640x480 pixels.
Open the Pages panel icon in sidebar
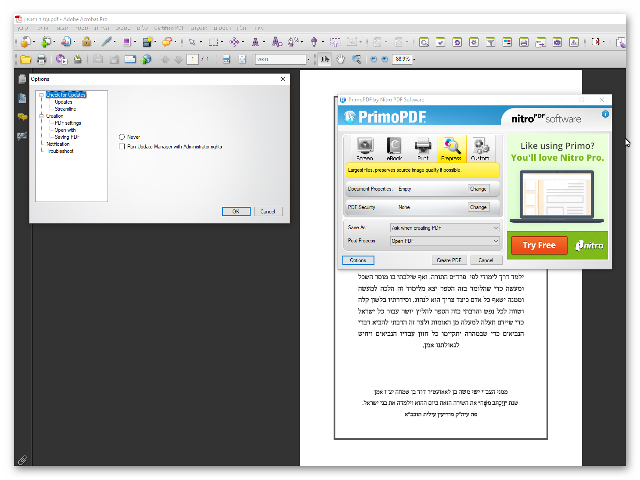pyautogui.click(x=22, y=79)
